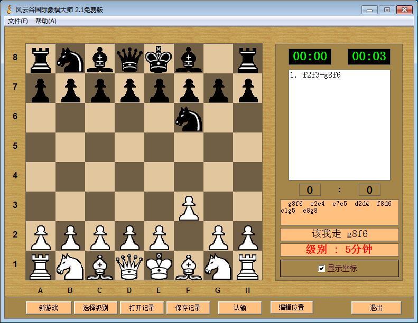Resign the game with 认输
Viewport: 418px width, 323px height.
point(240,308)
